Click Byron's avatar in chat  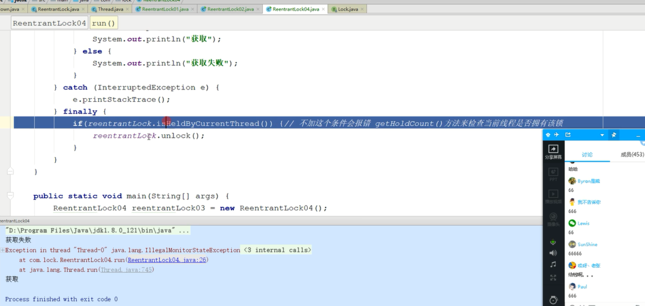pos(572,181)
